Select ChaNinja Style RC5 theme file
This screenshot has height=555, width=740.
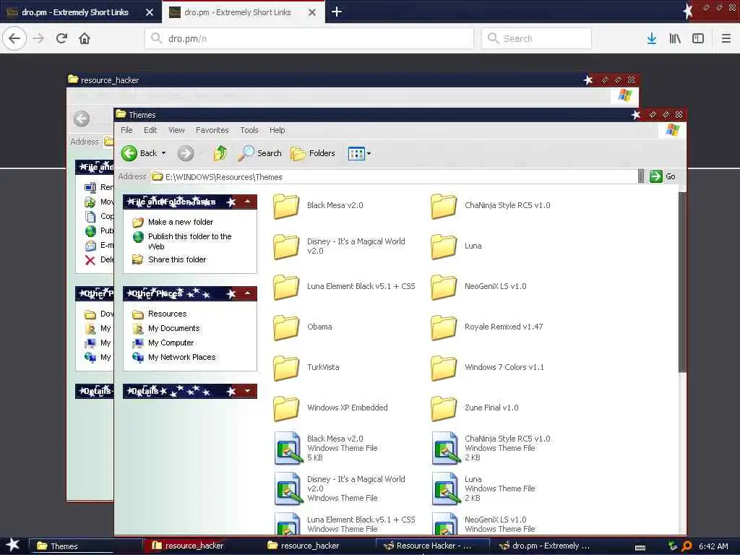[x=491, y=448]
